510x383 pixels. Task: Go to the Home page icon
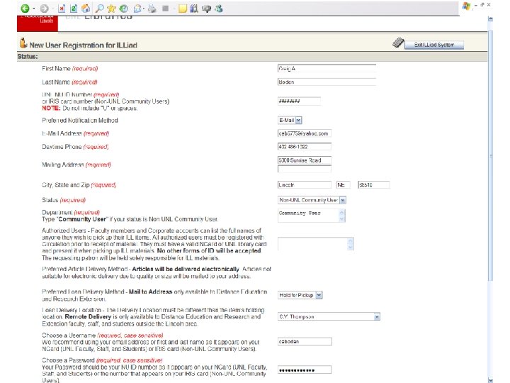(86, 9)
